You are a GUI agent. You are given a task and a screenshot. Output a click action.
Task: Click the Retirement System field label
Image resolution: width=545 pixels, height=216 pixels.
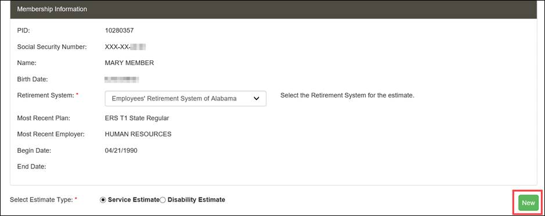click(x=45, y=95)
